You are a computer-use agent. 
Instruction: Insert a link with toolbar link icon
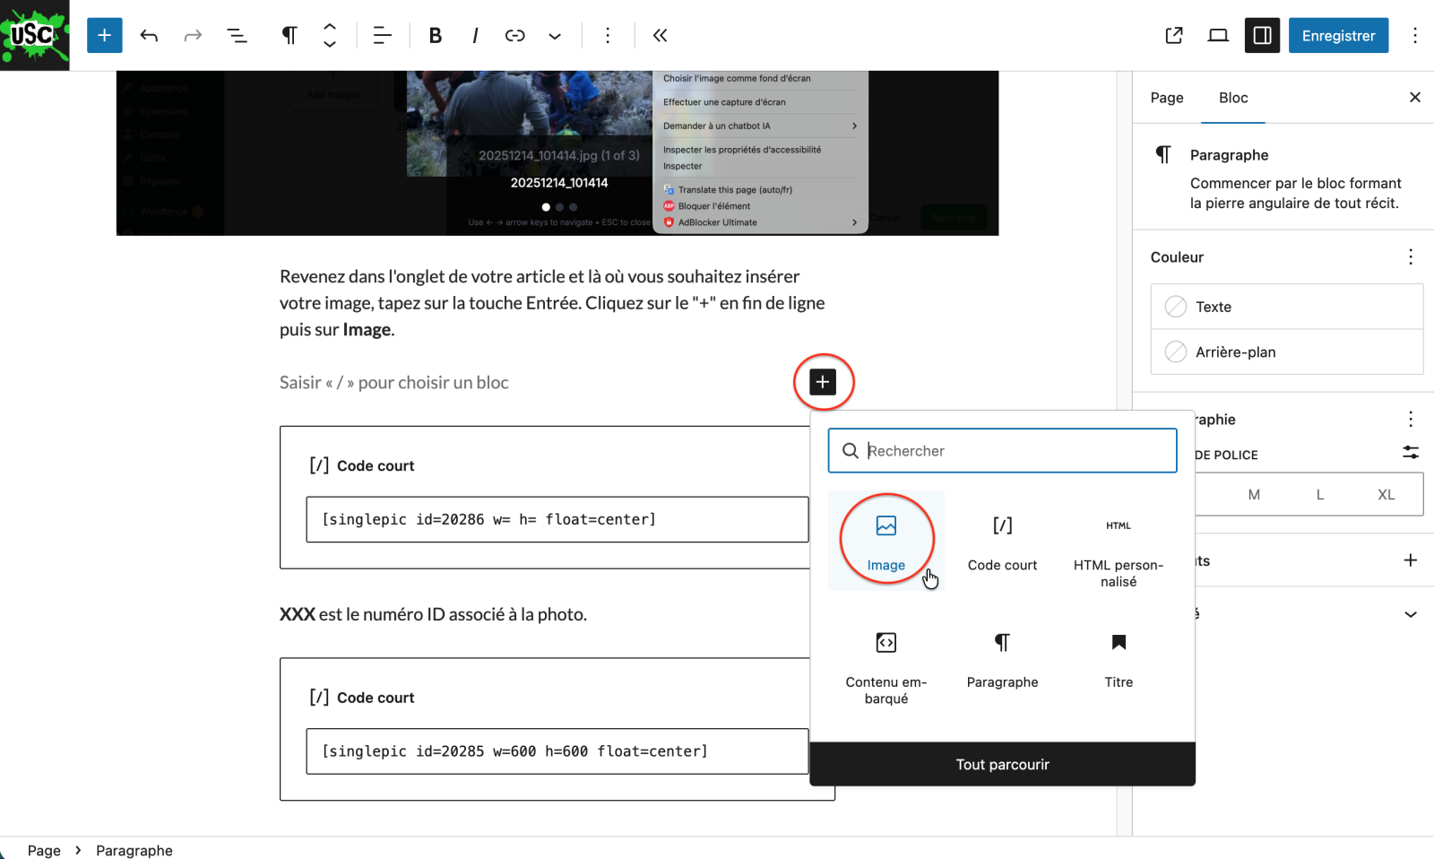[514, 36]
